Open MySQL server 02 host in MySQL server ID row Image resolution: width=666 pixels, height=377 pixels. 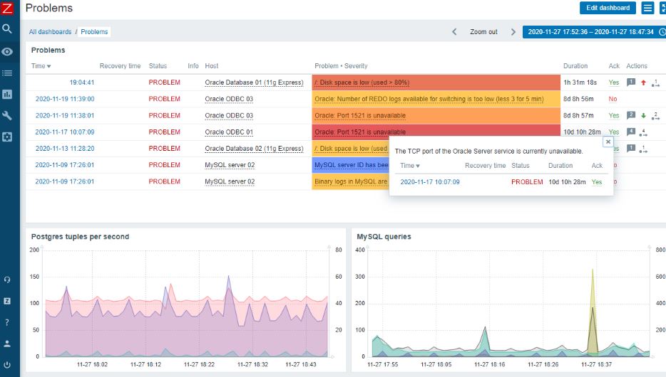point(230,165)
